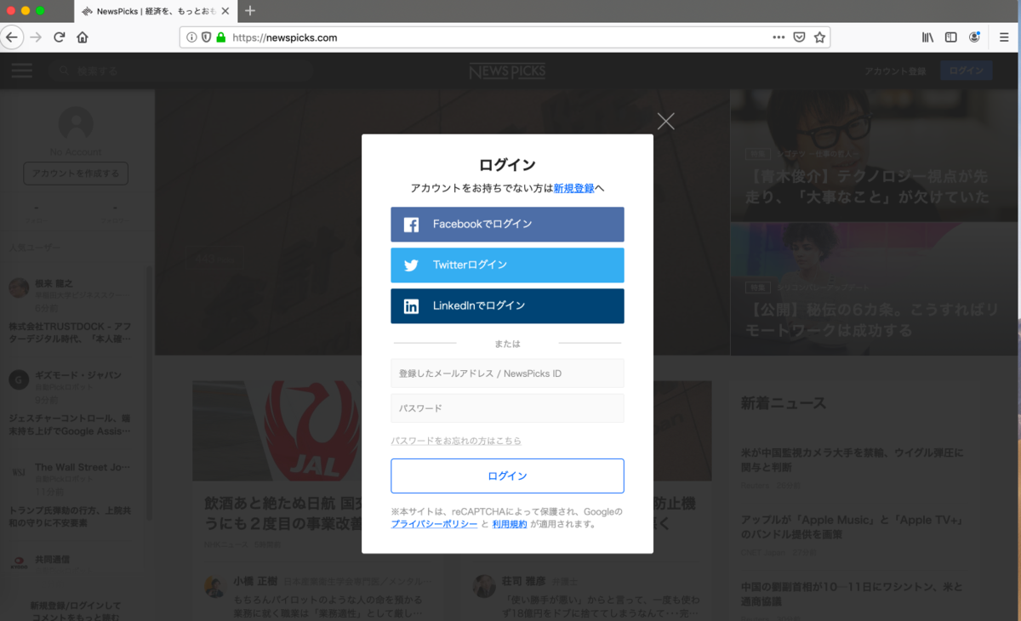This screenshot has height=621, width=1021.
Task: Open the 株式会社TRUSTDOCK article in sidebar
Action: tap(70, 333)
